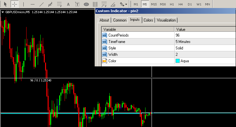236x127 pixels.
Task: Edit the CountPeriods value 96
Action: 205,35
